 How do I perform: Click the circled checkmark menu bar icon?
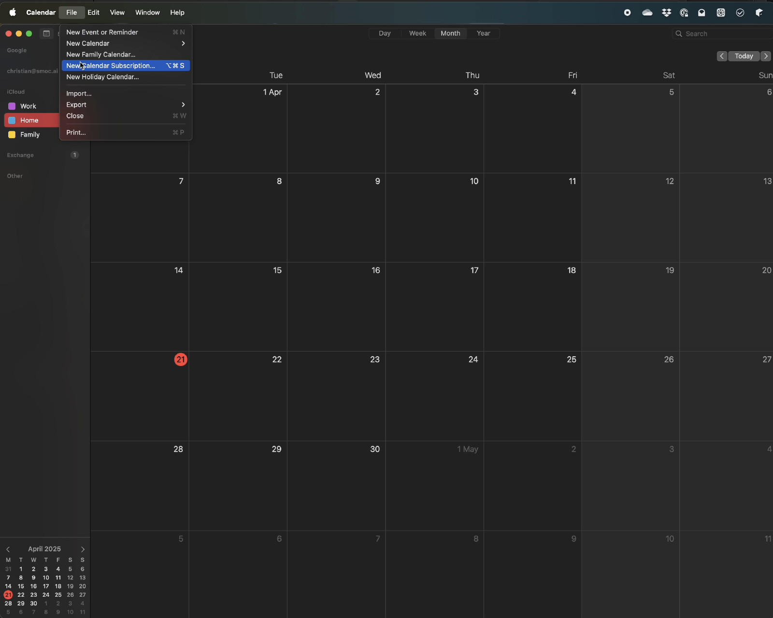click(x=740, y=13)
